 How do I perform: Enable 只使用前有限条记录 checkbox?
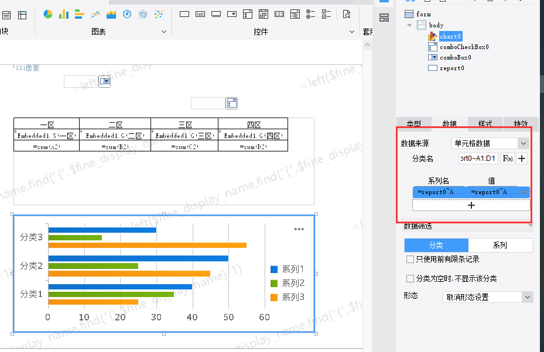(x=410, y=259)
